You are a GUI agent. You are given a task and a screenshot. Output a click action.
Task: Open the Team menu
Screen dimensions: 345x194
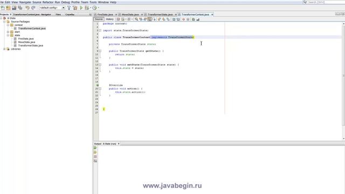click(85, 2)
